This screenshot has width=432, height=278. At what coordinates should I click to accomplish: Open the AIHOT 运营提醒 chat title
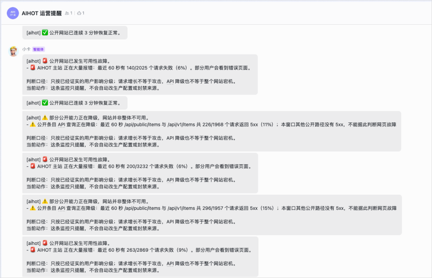tap(42, 13)
